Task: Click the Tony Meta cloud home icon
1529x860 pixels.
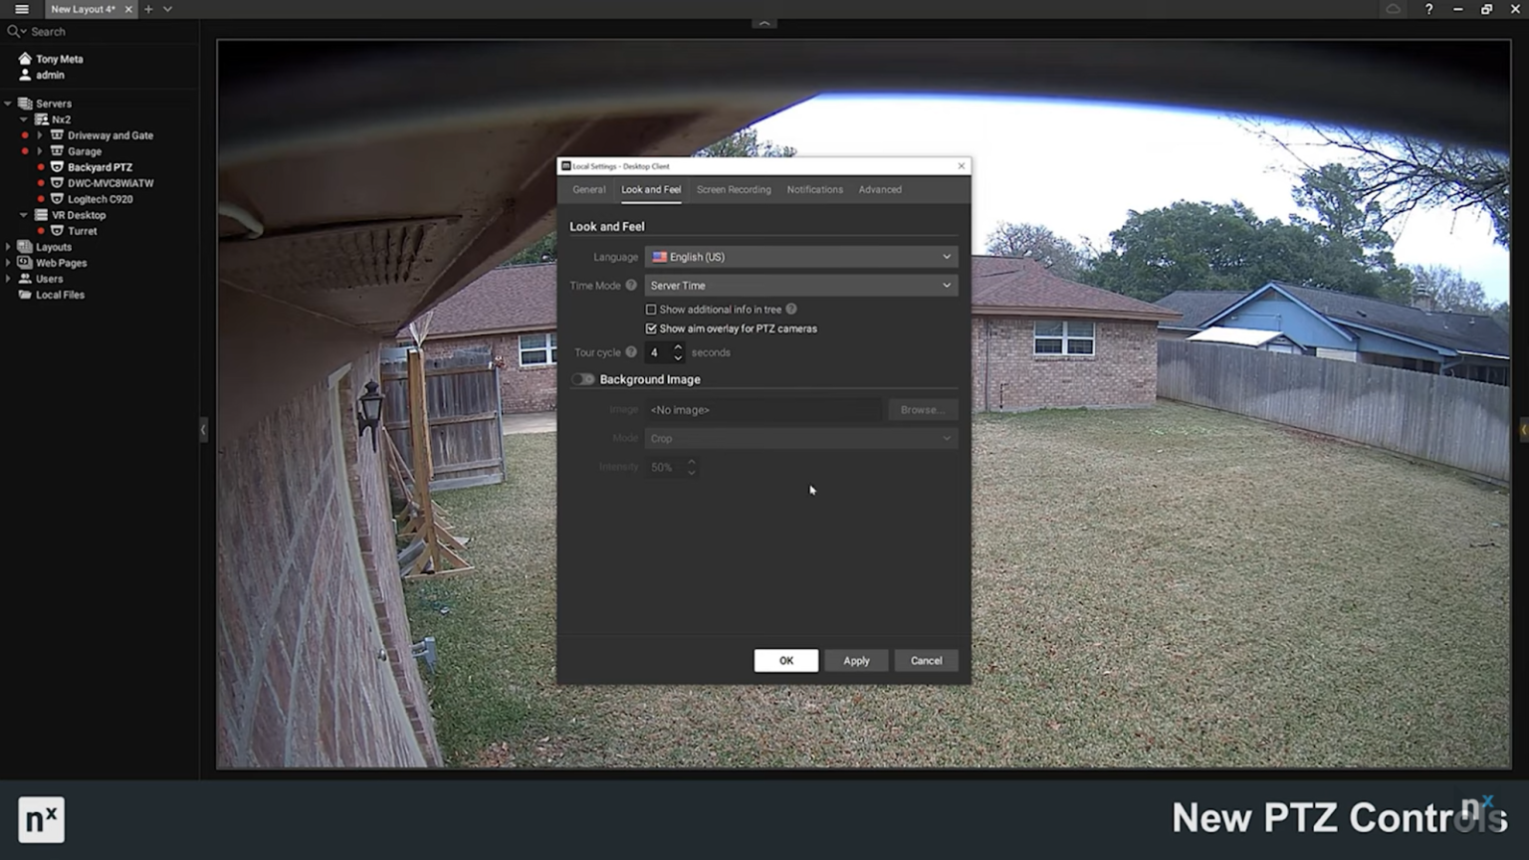Action: click(x=24, y=59)
